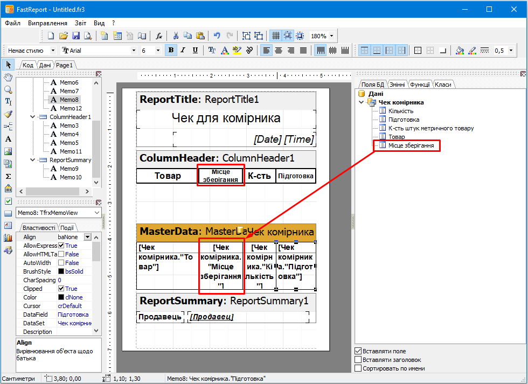Open the Arial font name dropdown
Image resolution: width=528 pixels, height=384 pixels.
pos(134,50)
